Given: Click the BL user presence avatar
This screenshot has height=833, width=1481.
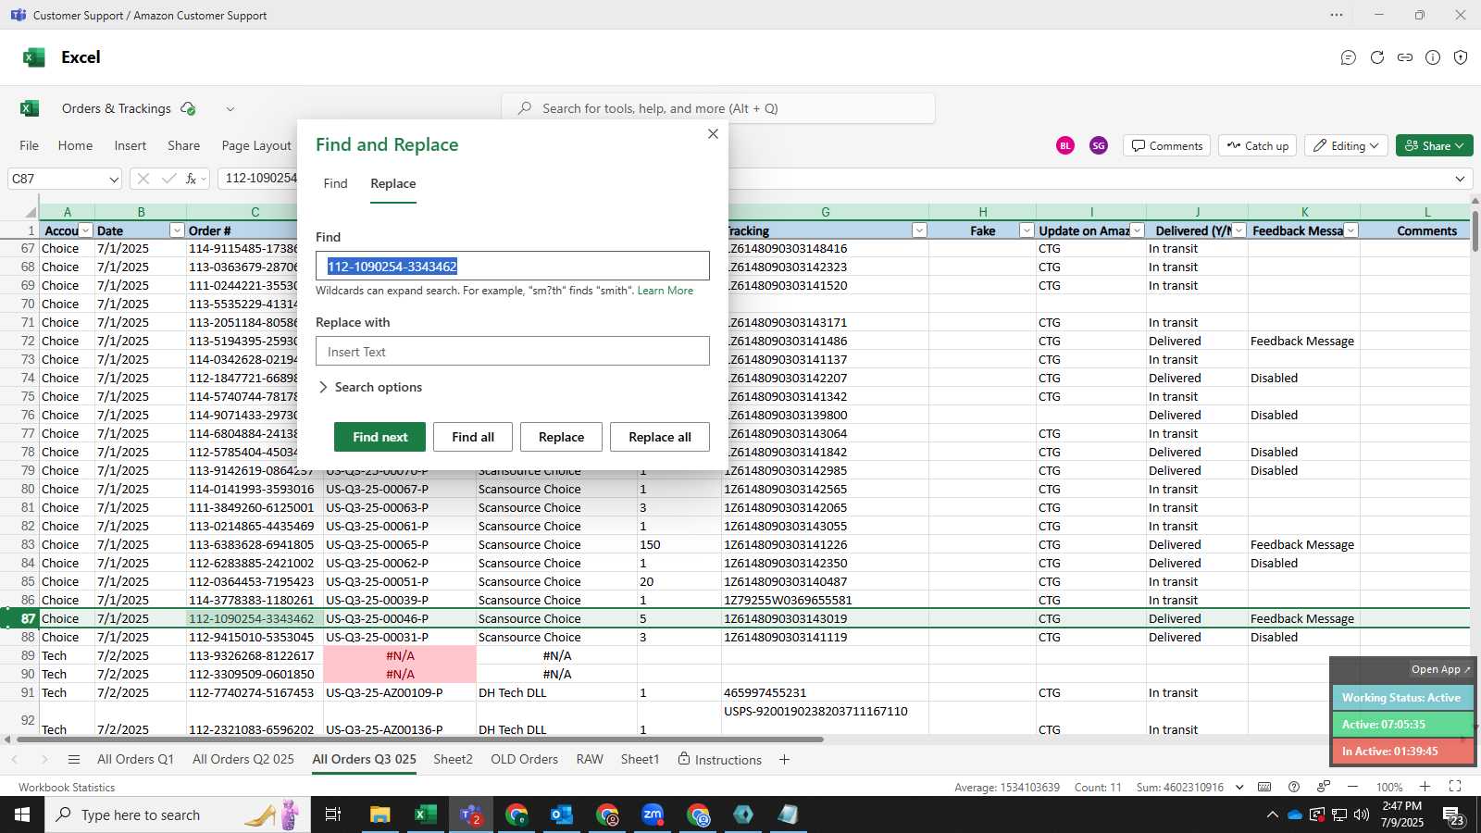Looking at the screenshot, I should (1065, 145).
